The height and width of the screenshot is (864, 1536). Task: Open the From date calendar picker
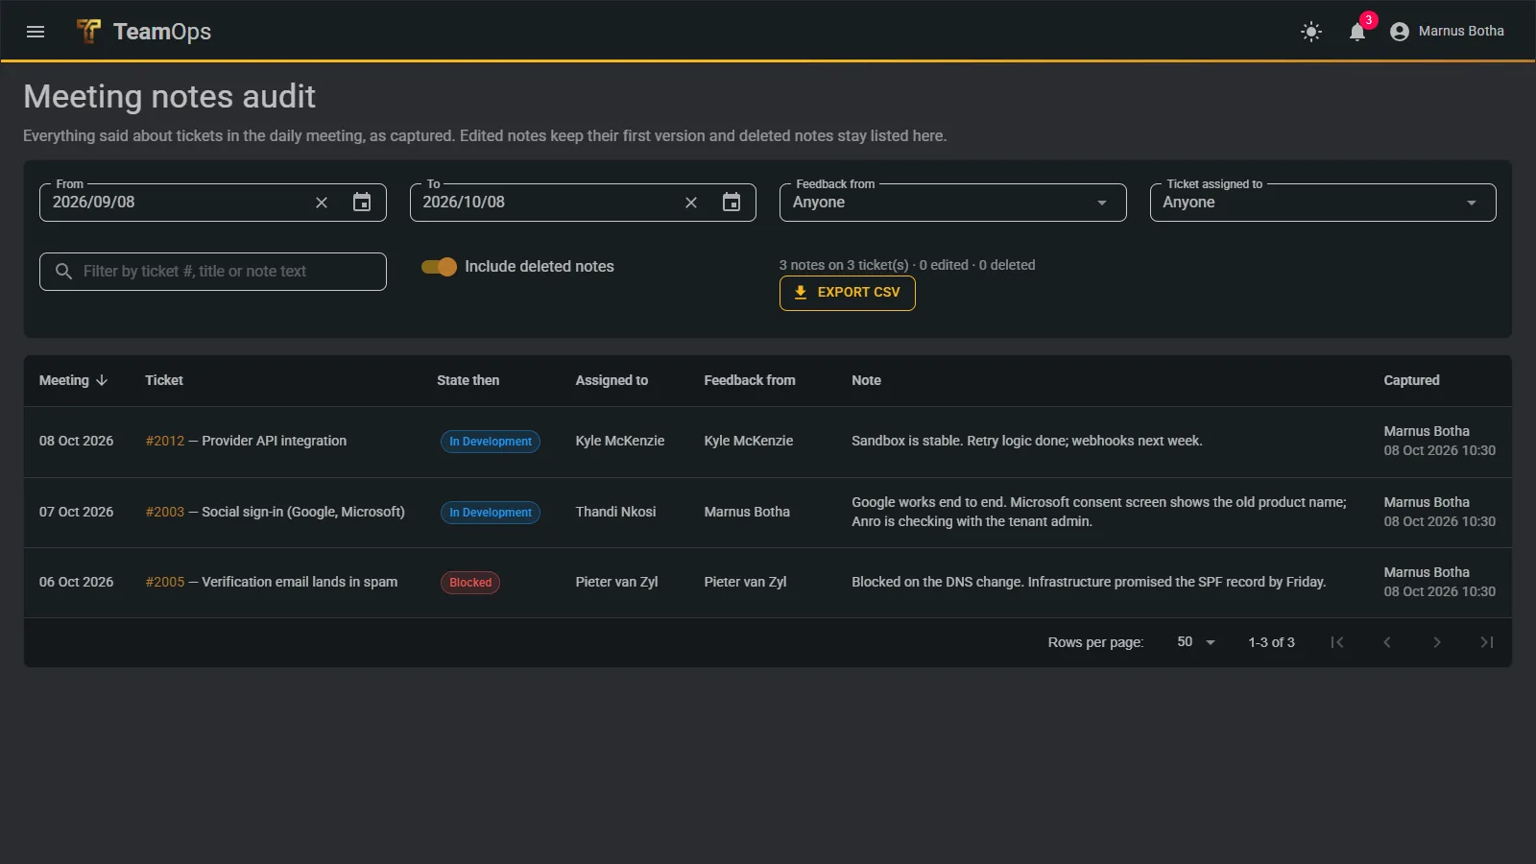[362, 203]
